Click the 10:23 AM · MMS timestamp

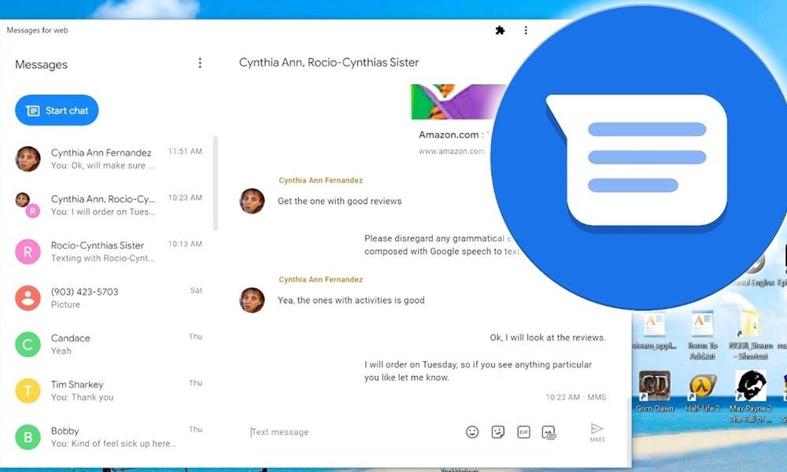pos(576,396)
